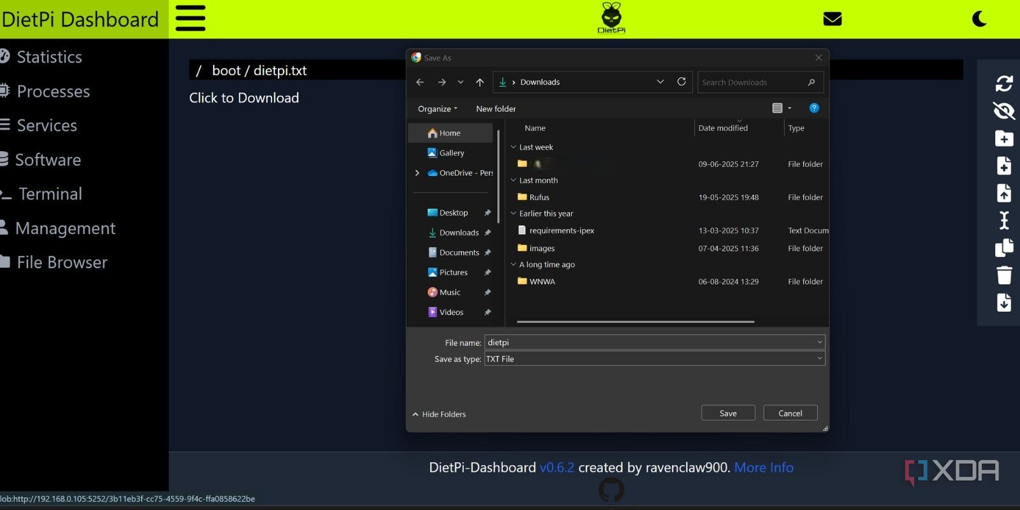Screen dimensions: 1020x510
Task: Refresh the Downloads folder view
Action: [x=681, y=82]
